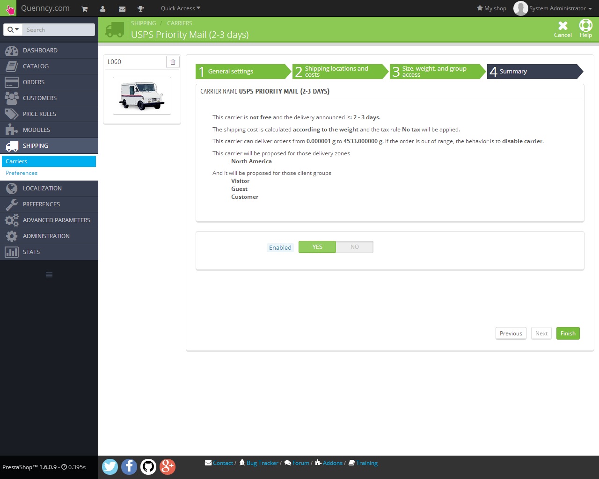Open the Google Plus social icon

click(x=168, y=466)
